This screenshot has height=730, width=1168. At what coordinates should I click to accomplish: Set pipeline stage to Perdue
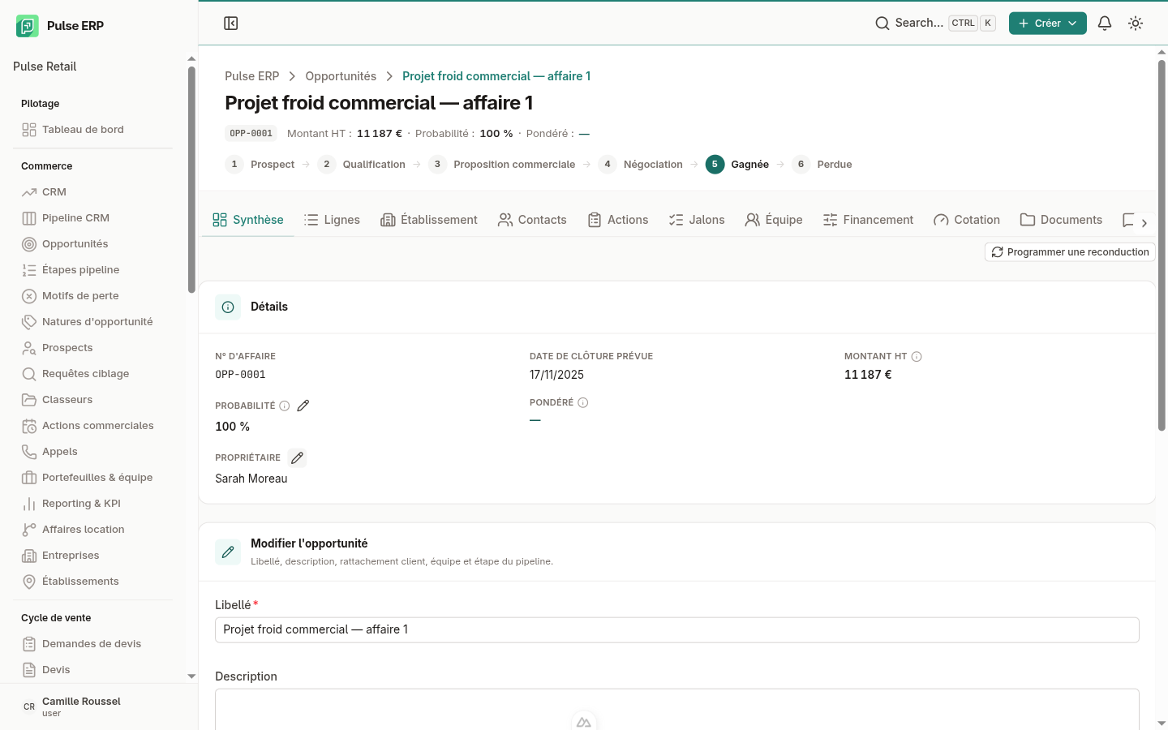pos(822,165)
